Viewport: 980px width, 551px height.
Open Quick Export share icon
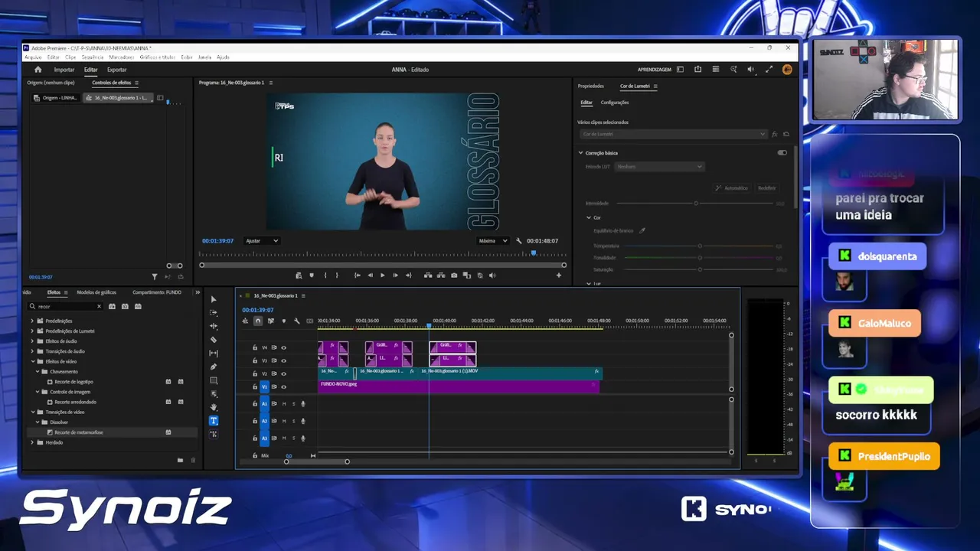(697, 70)
